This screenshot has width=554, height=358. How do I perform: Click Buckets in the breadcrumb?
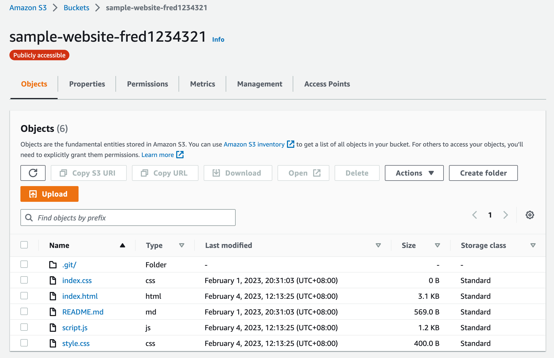(x=76, y=8)
